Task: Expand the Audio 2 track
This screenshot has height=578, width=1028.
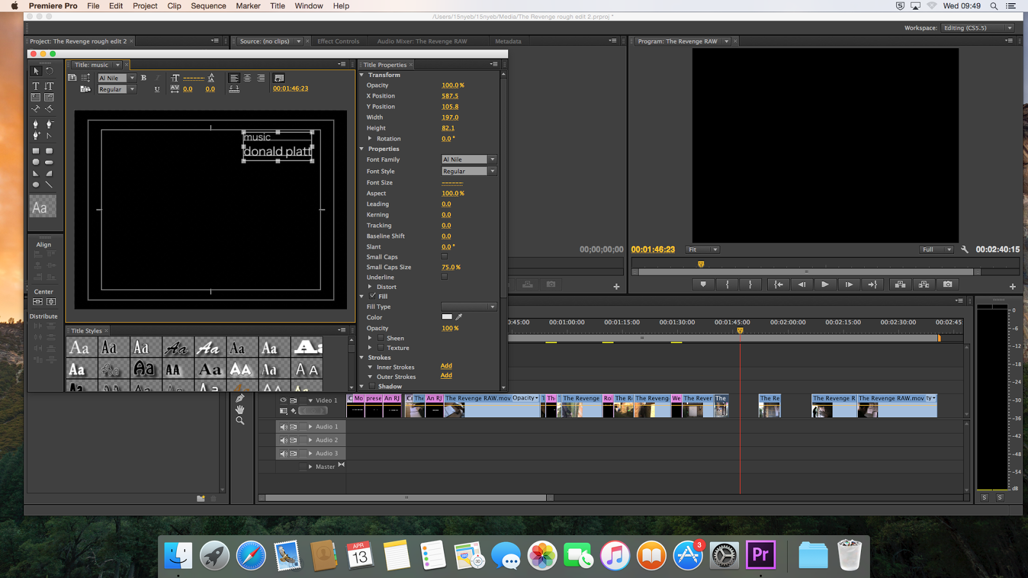Action: tap(310, 440)
